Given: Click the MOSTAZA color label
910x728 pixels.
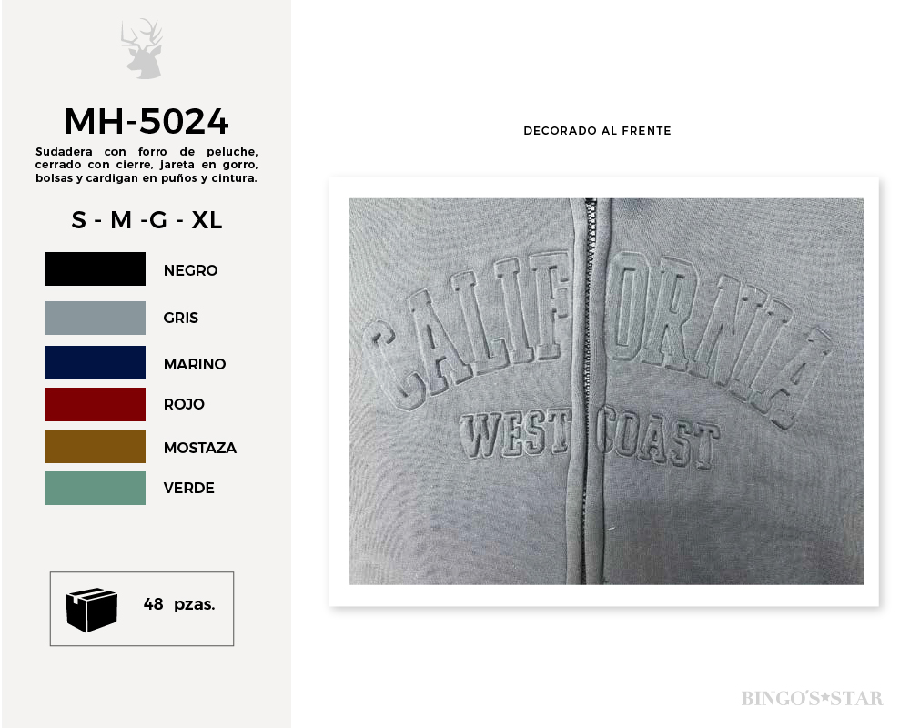Looking at the screenshot, I should pyautogui.click(x=200, y=449).
